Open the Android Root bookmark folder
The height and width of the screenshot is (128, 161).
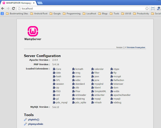[x=39, y=14]
